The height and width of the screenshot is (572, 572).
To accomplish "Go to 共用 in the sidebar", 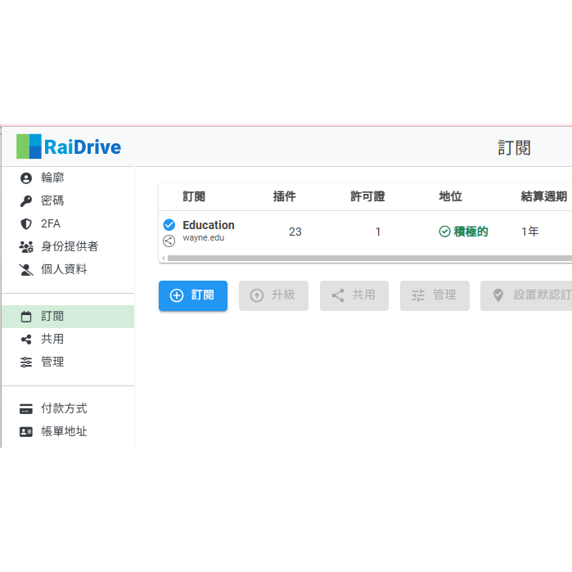I will (52, 340).
